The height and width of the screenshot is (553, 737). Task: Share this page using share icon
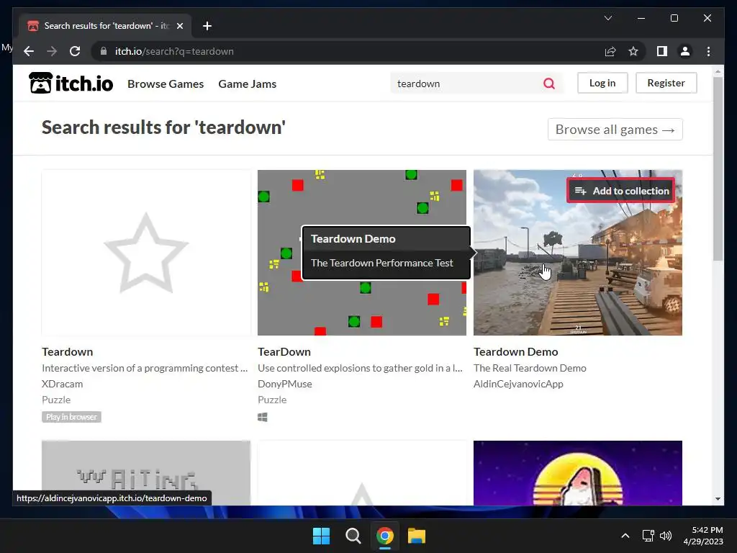click(x=610, y=51)
